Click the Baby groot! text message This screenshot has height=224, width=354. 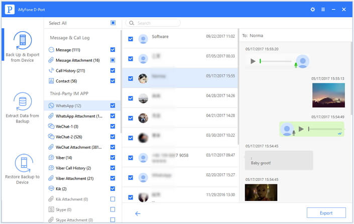pos(279,161)
